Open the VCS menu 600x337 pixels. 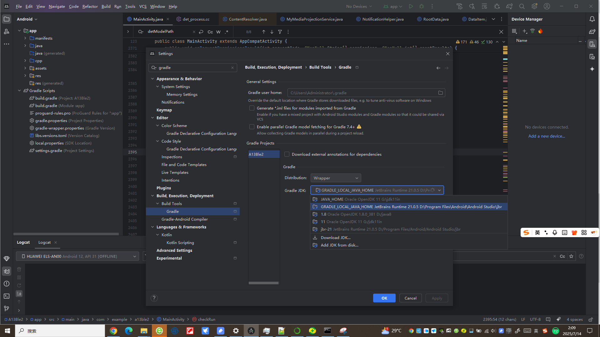click(x=143, y=6)
